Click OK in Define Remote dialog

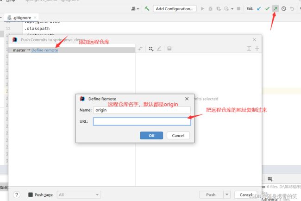151,136
